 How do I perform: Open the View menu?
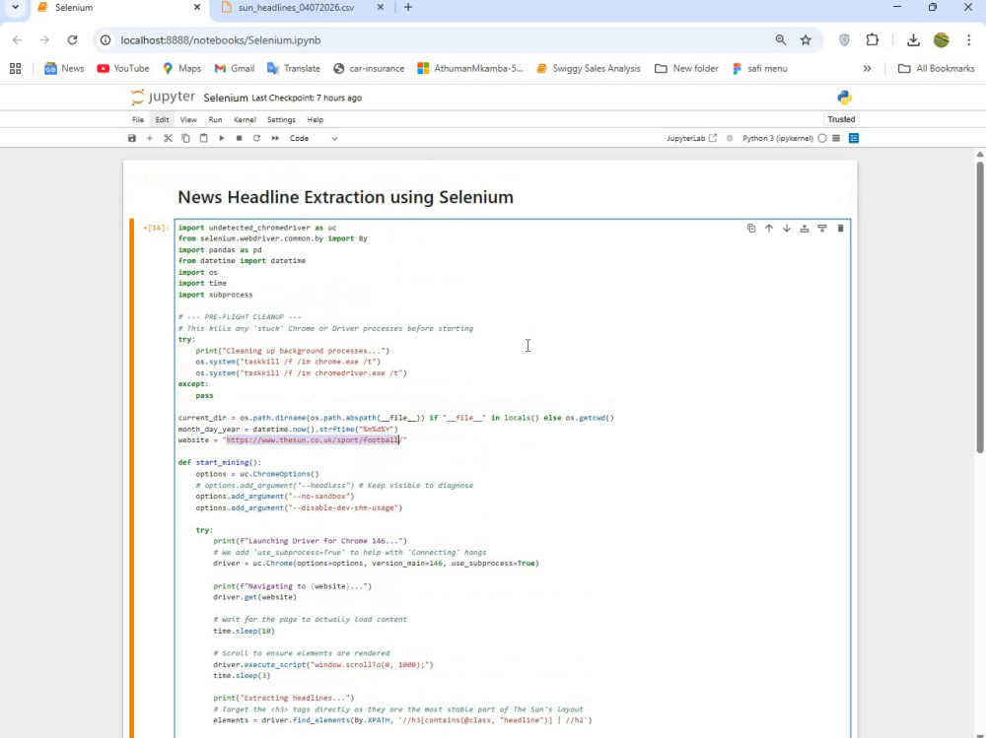pyautogui.click(x=188, y=119)
